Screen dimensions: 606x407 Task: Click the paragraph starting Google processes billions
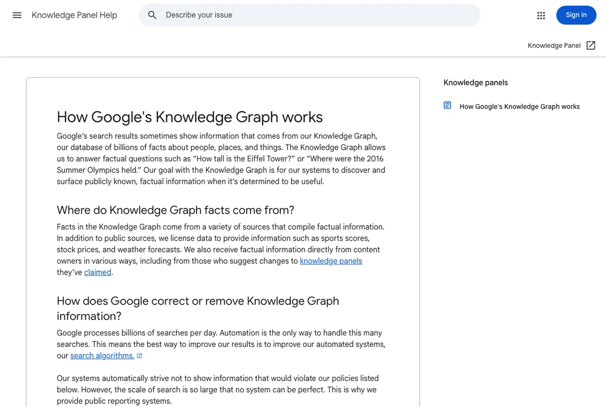click(221, 344)
